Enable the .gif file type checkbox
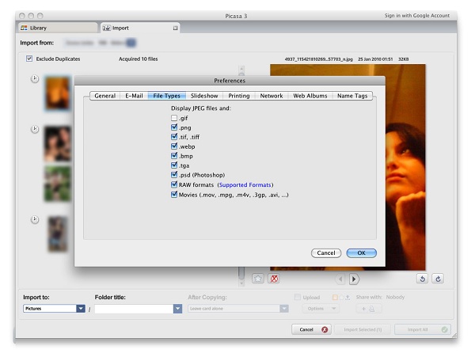Image resolution: width=475 pixels, height=357 pixels. 174,118
